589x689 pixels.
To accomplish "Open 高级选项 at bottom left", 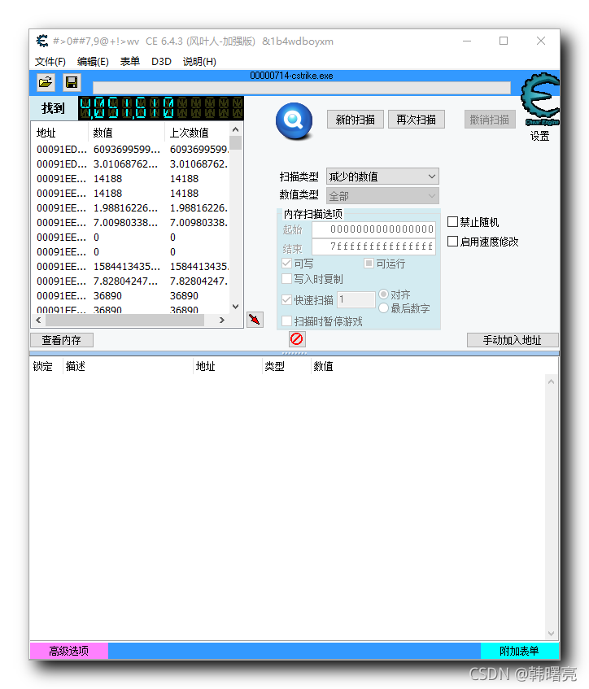I will point(69,651).
